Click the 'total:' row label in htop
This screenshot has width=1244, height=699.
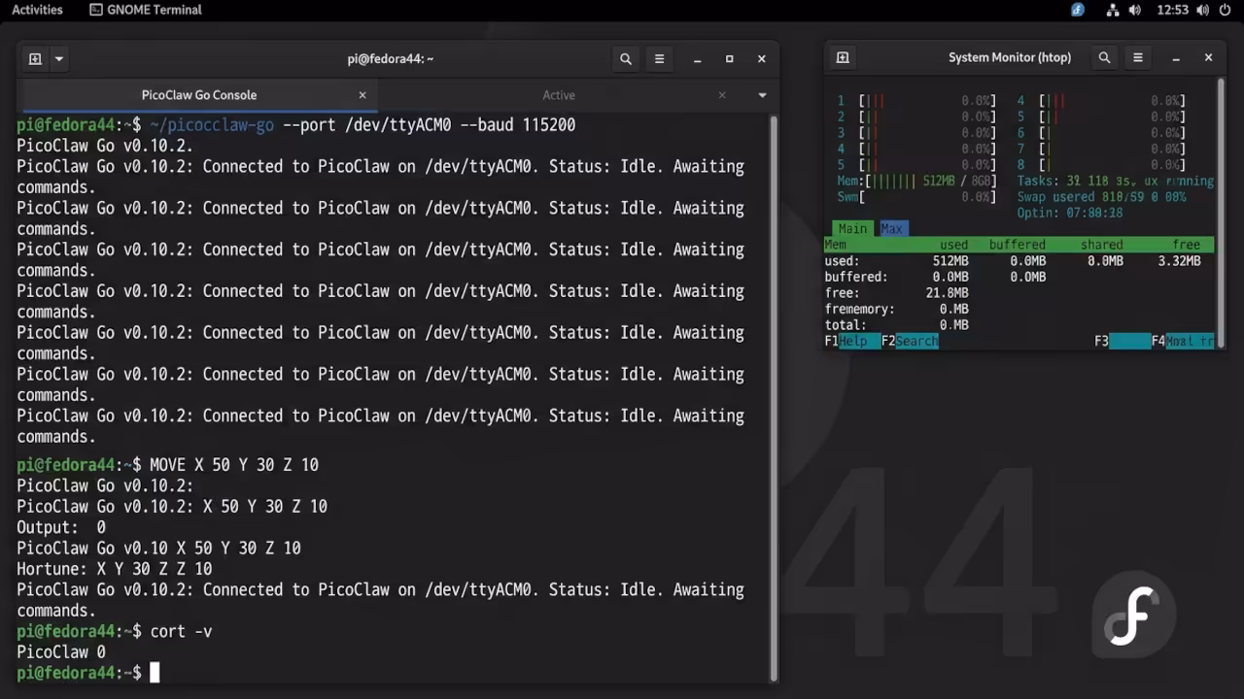(845, 324)
